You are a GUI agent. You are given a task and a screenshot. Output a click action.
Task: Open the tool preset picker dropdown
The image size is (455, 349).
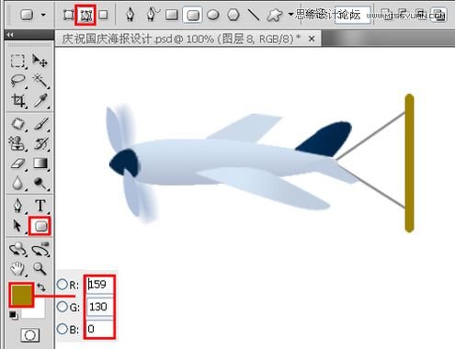tap(43, 15)
